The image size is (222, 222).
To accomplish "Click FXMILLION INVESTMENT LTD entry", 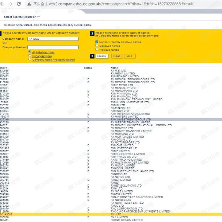I will tap(130, 102).
